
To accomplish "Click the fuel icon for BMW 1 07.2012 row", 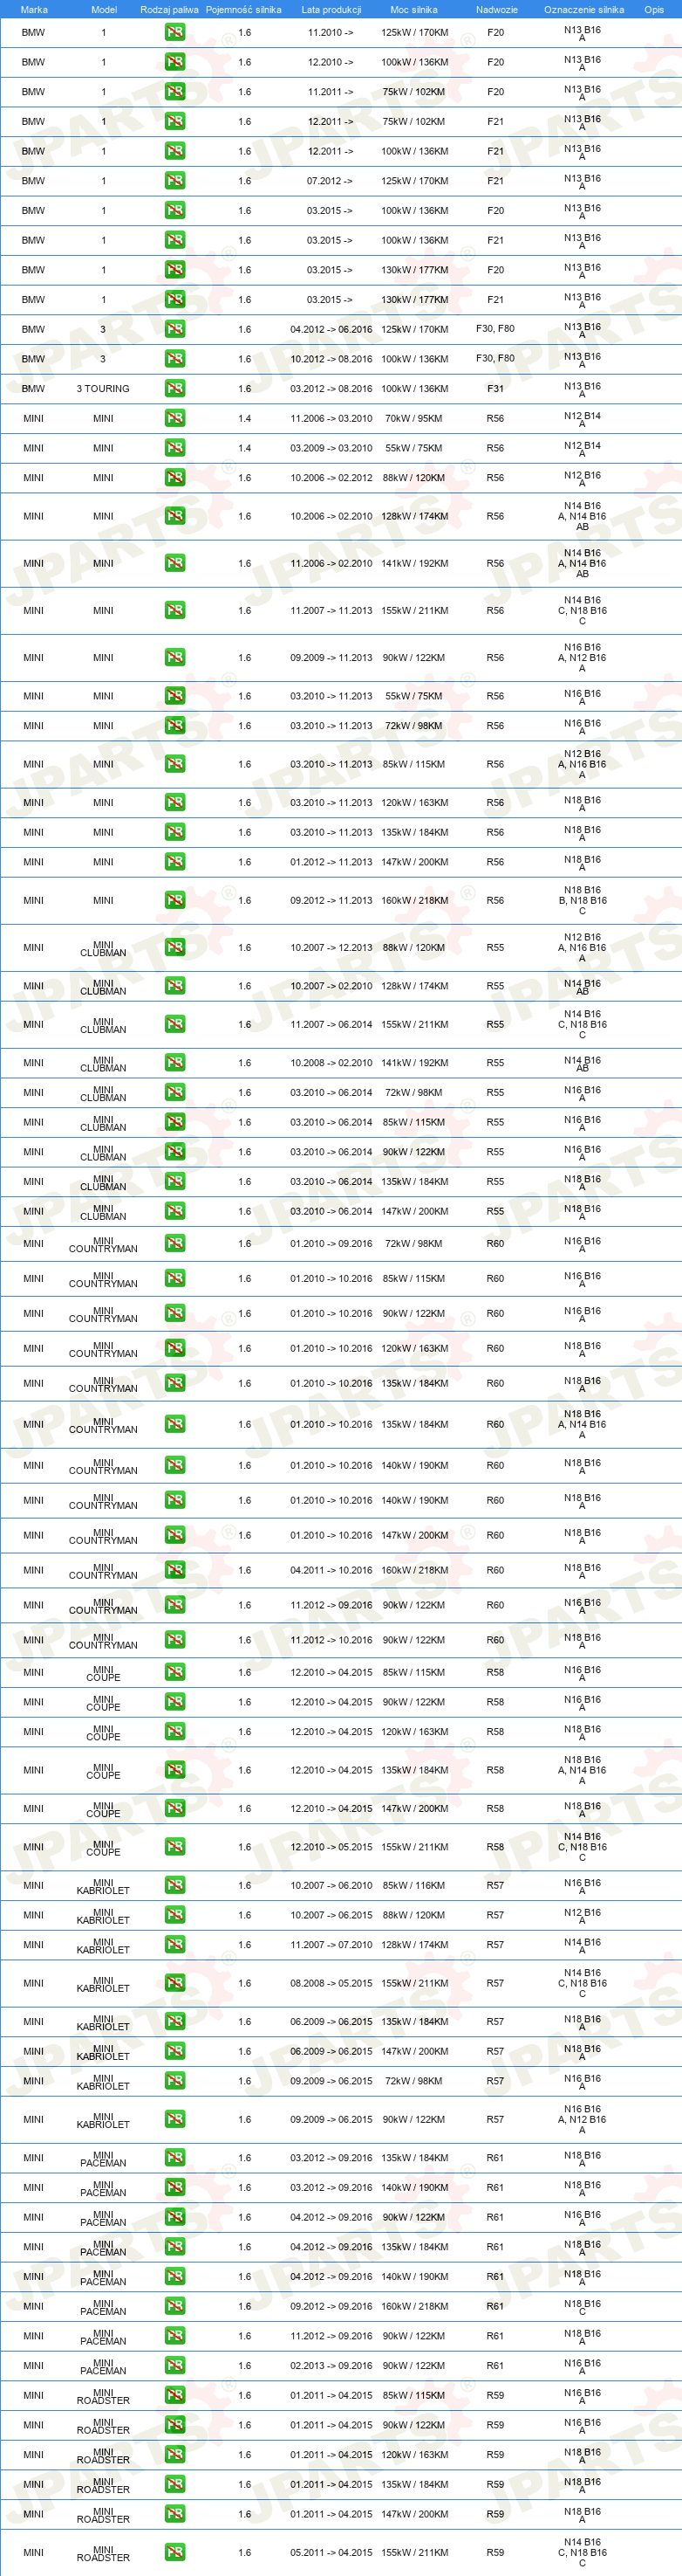I will (174, 181).
